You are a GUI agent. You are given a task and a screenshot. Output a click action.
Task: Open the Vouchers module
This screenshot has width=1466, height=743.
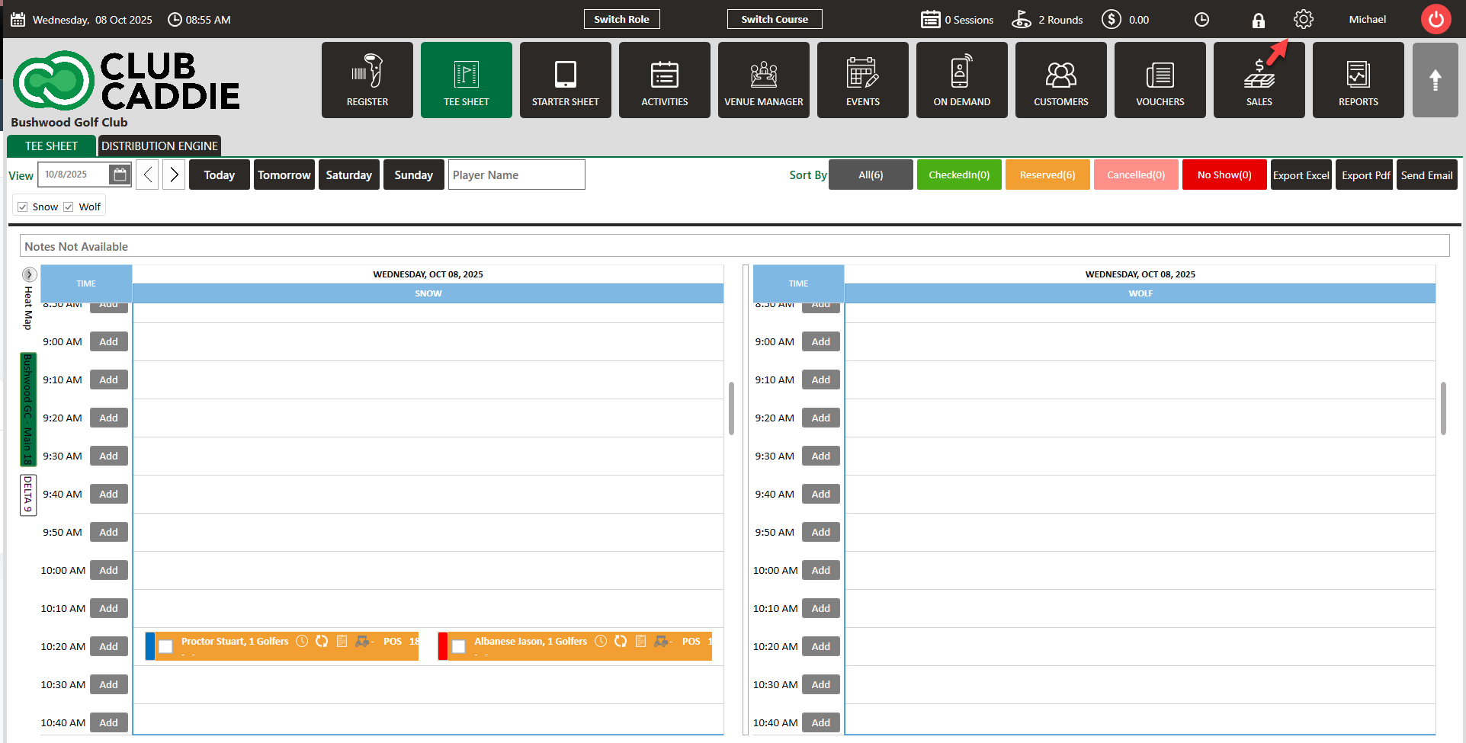[1160, 80]
